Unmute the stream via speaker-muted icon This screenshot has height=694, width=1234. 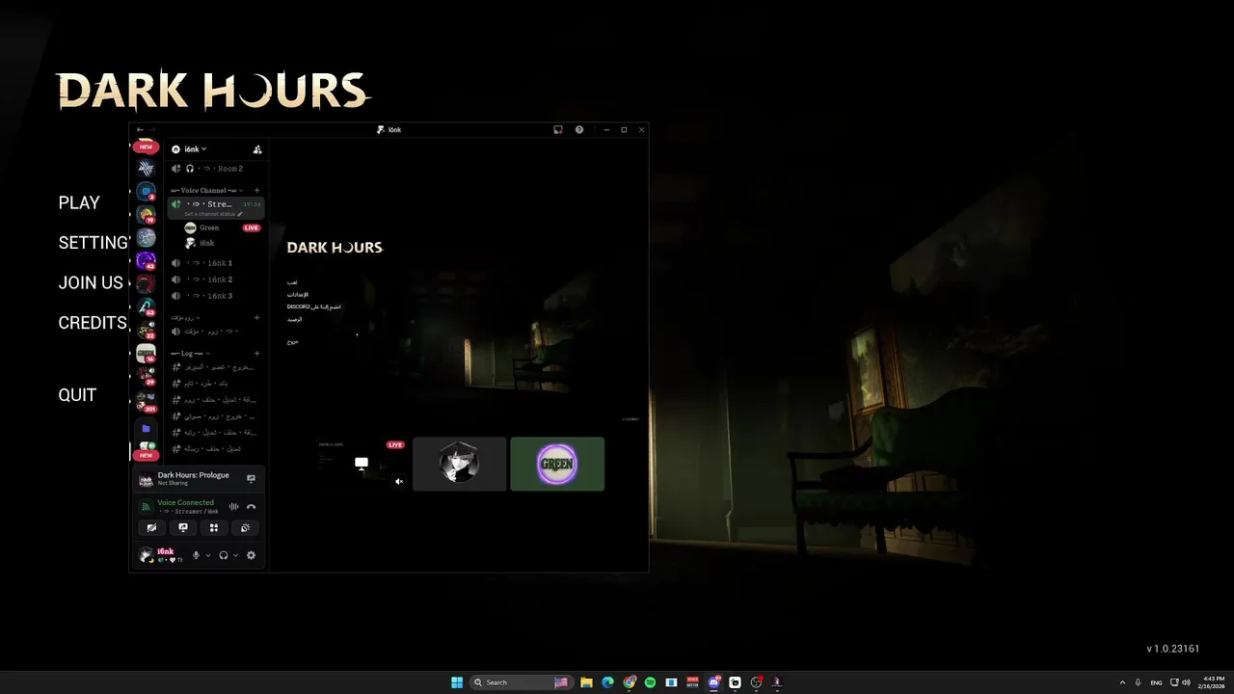coord(399,481)
